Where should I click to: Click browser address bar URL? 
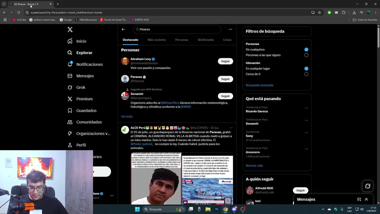(x=66, y=12)
